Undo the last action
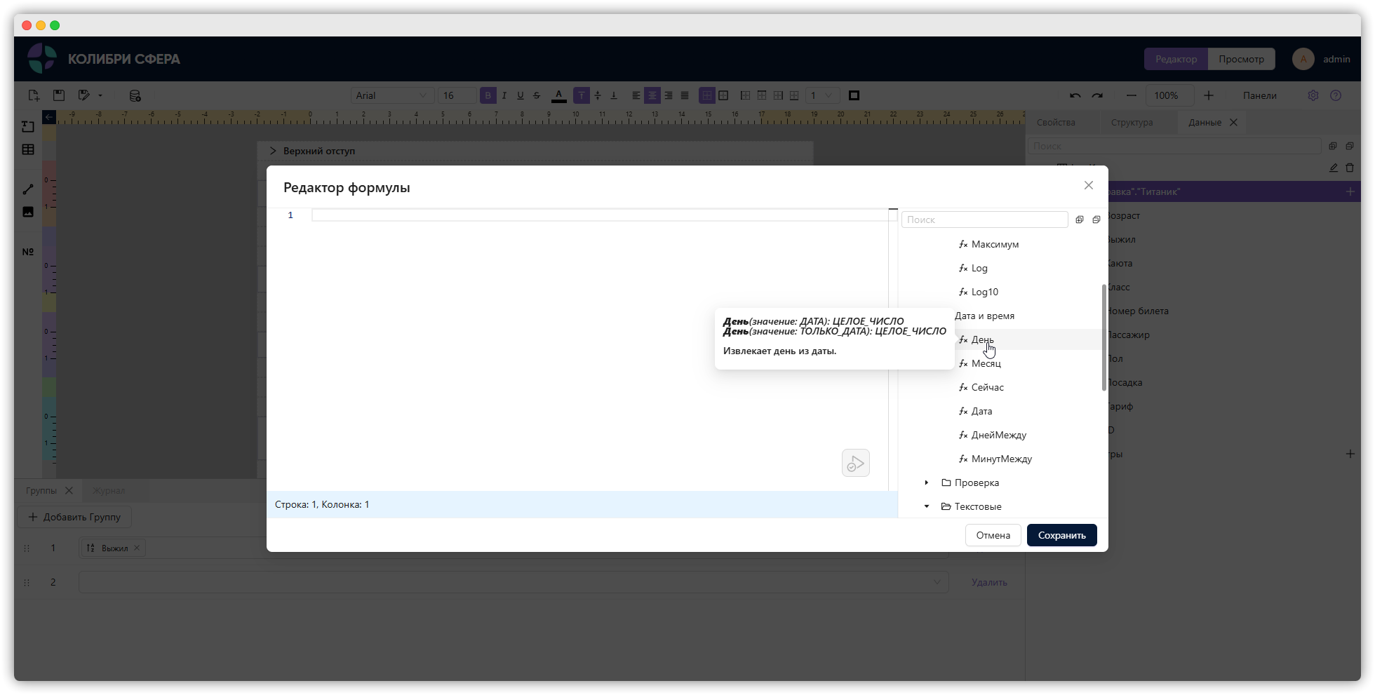1375x695 pixels. point(1075,95)
